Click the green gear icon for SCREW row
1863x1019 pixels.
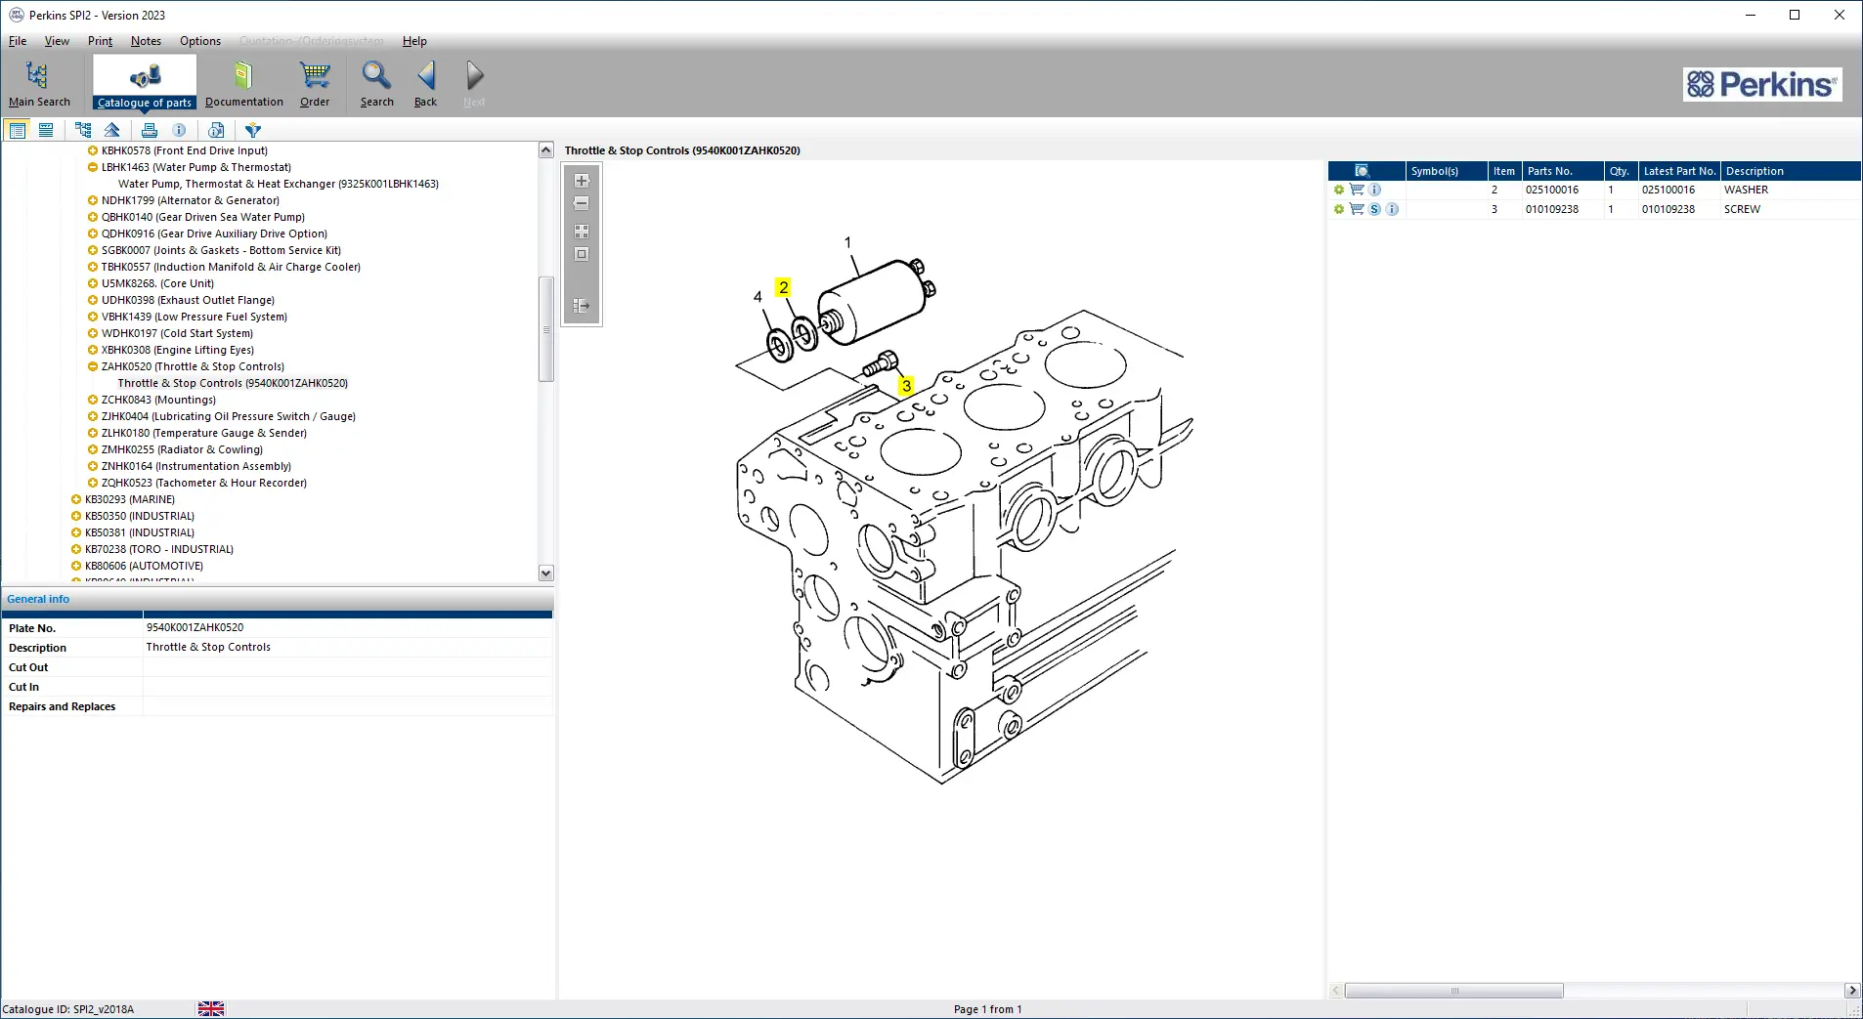pyautogui.click(x=1339, y=209)
